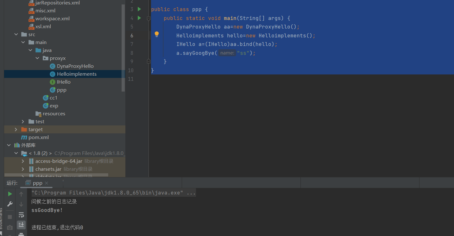Click '问候之前的日志记录' console output line
The height and width of the screenshot is (236, 454).
[x=54, y=202]
